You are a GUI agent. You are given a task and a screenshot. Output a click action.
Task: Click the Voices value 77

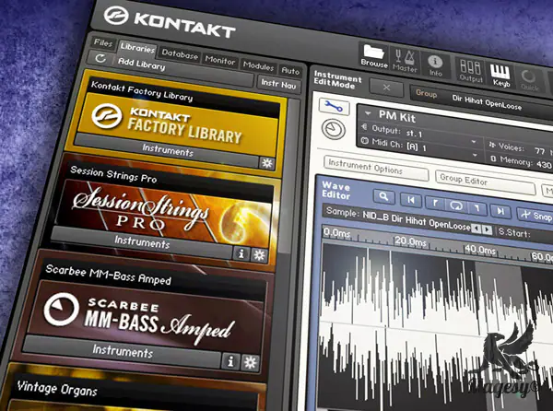point(539,150)
